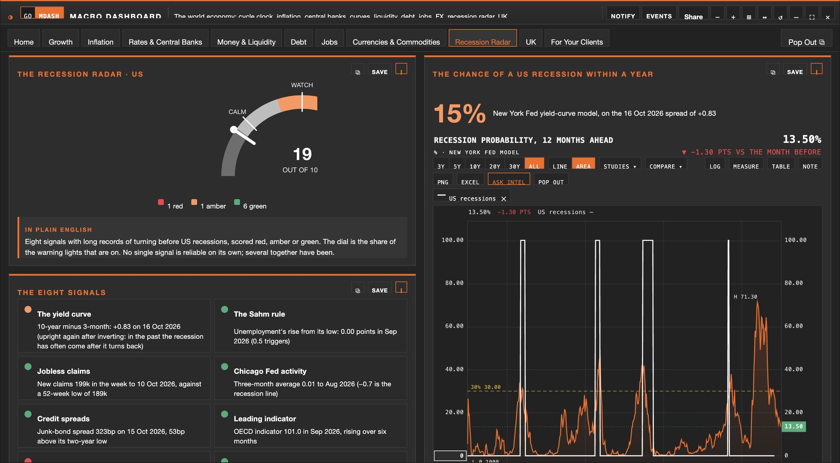Click orange square icon in The Eight Signals panel
The image size is (840, 463).
[x=401, y=287]
